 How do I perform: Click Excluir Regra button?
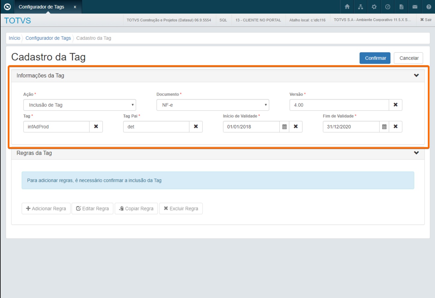[x=181, y=208]
